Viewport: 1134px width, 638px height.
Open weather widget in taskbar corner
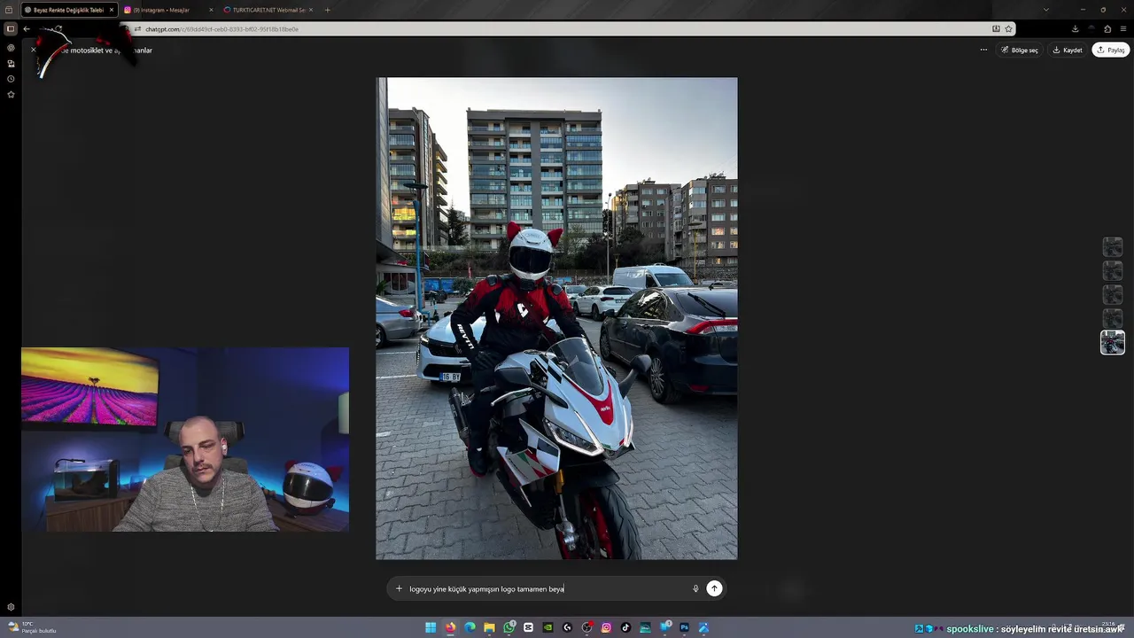[x=32, y=627]
